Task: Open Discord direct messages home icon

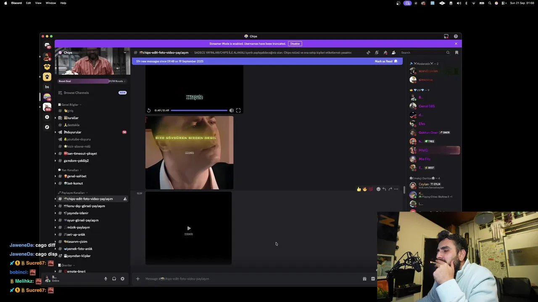Action: coord(47,45)
